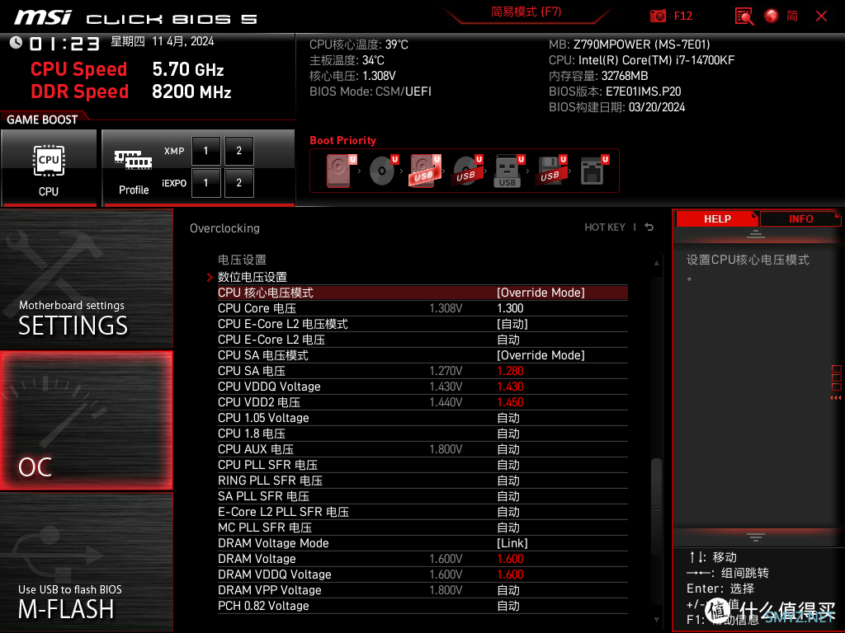
Task: Open CPU 核心电压模式 Override Mode dropdown
Action: pos(541,293)
